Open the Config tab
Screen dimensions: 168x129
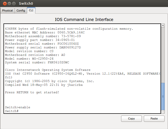[x=21, y=10]
